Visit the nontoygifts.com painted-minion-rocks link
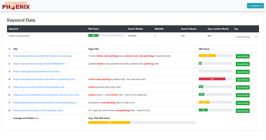 (x=36, y=71)
